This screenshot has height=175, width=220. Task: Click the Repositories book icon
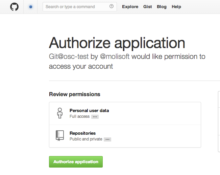click(60, 136)
